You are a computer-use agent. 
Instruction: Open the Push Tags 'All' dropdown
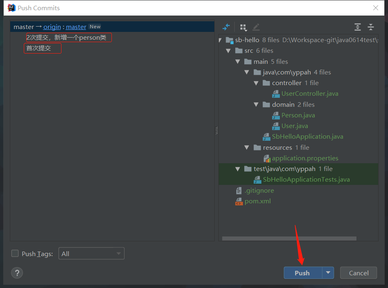coord(91,254)
